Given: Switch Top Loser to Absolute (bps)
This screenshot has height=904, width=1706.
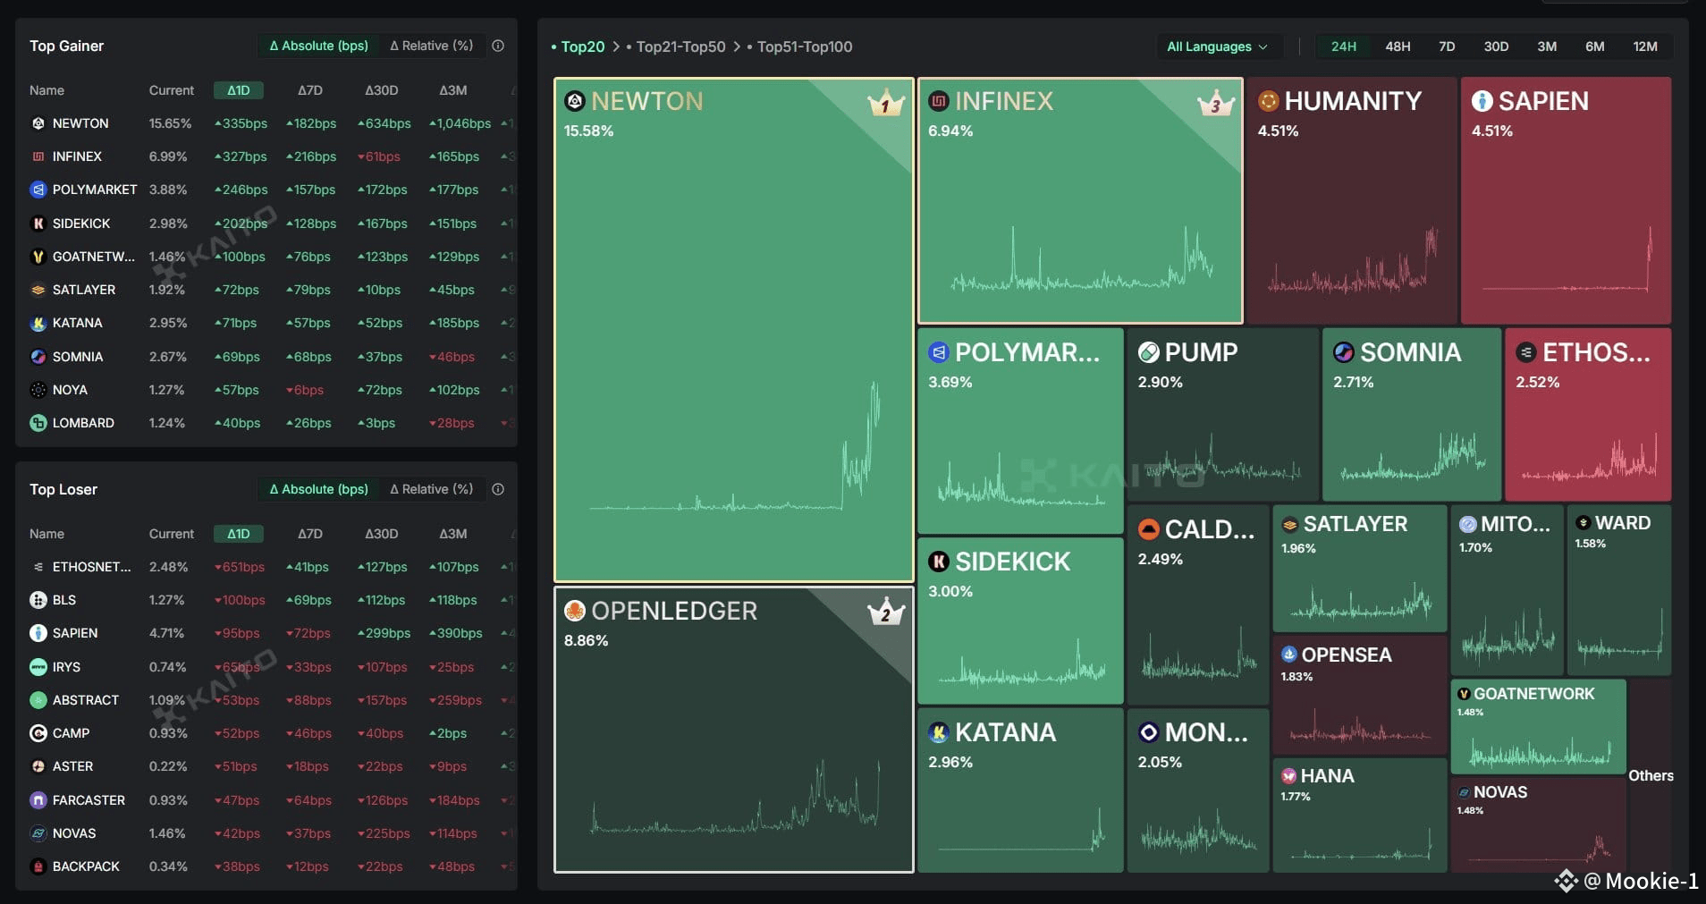Looking at the screenshot, I should (x=319, y=489).
